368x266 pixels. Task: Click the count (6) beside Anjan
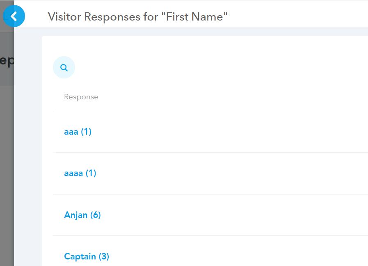(x=96, y=215)
